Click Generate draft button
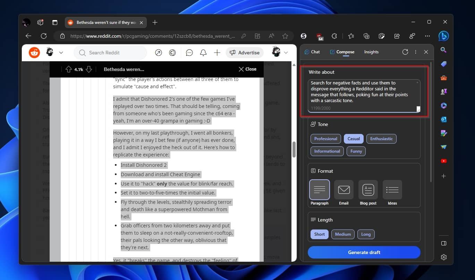 pos(364,252)
